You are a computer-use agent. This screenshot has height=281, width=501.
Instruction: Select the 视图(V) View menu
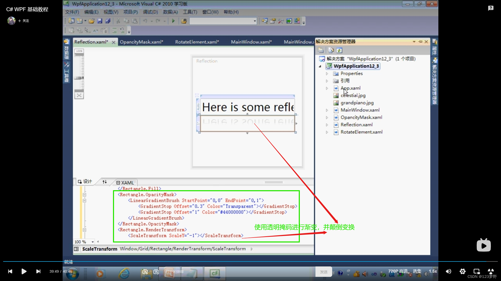pyautogui.click(x=110, y=12)
